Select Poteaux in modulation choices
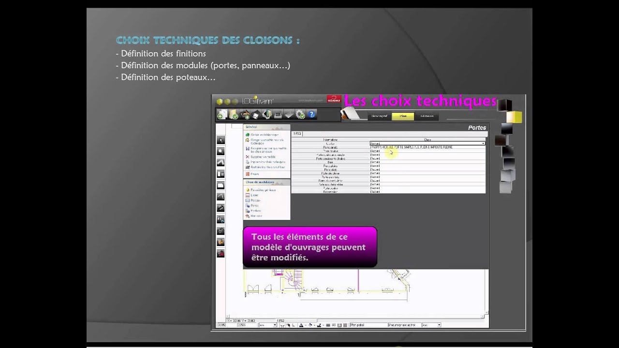This screenshot has width=619, height=348. coord(255,200)
